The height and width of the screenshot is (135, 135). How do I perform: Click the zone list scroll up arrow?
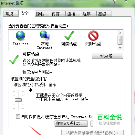tap(120, 33)
